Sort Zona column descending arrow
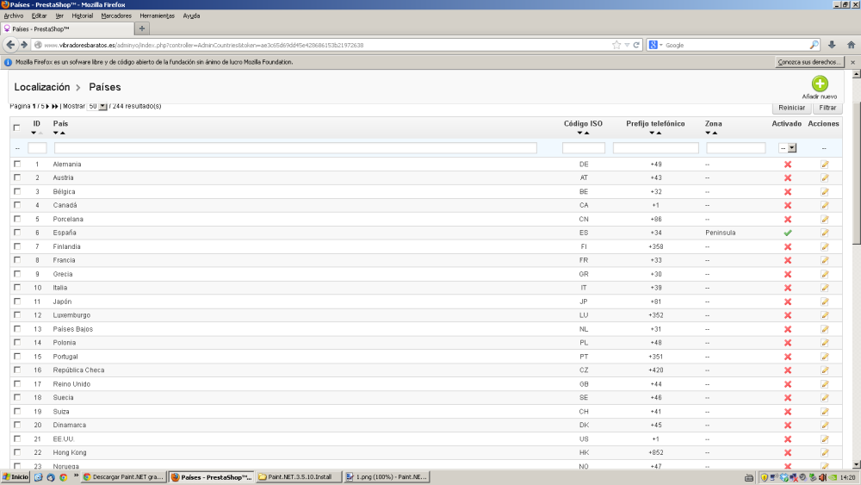Viewport: 861px width, 485px height. pyautogui.click(x=708, y=133)
